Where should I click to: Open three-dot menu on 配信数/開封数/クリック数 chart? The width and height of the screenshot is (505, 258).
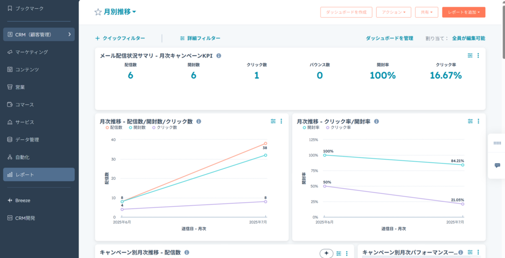tap(281, 121)
